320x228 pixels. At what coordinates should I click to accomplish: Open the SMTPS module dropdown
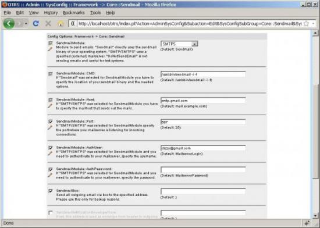click(x=179, y=44)
